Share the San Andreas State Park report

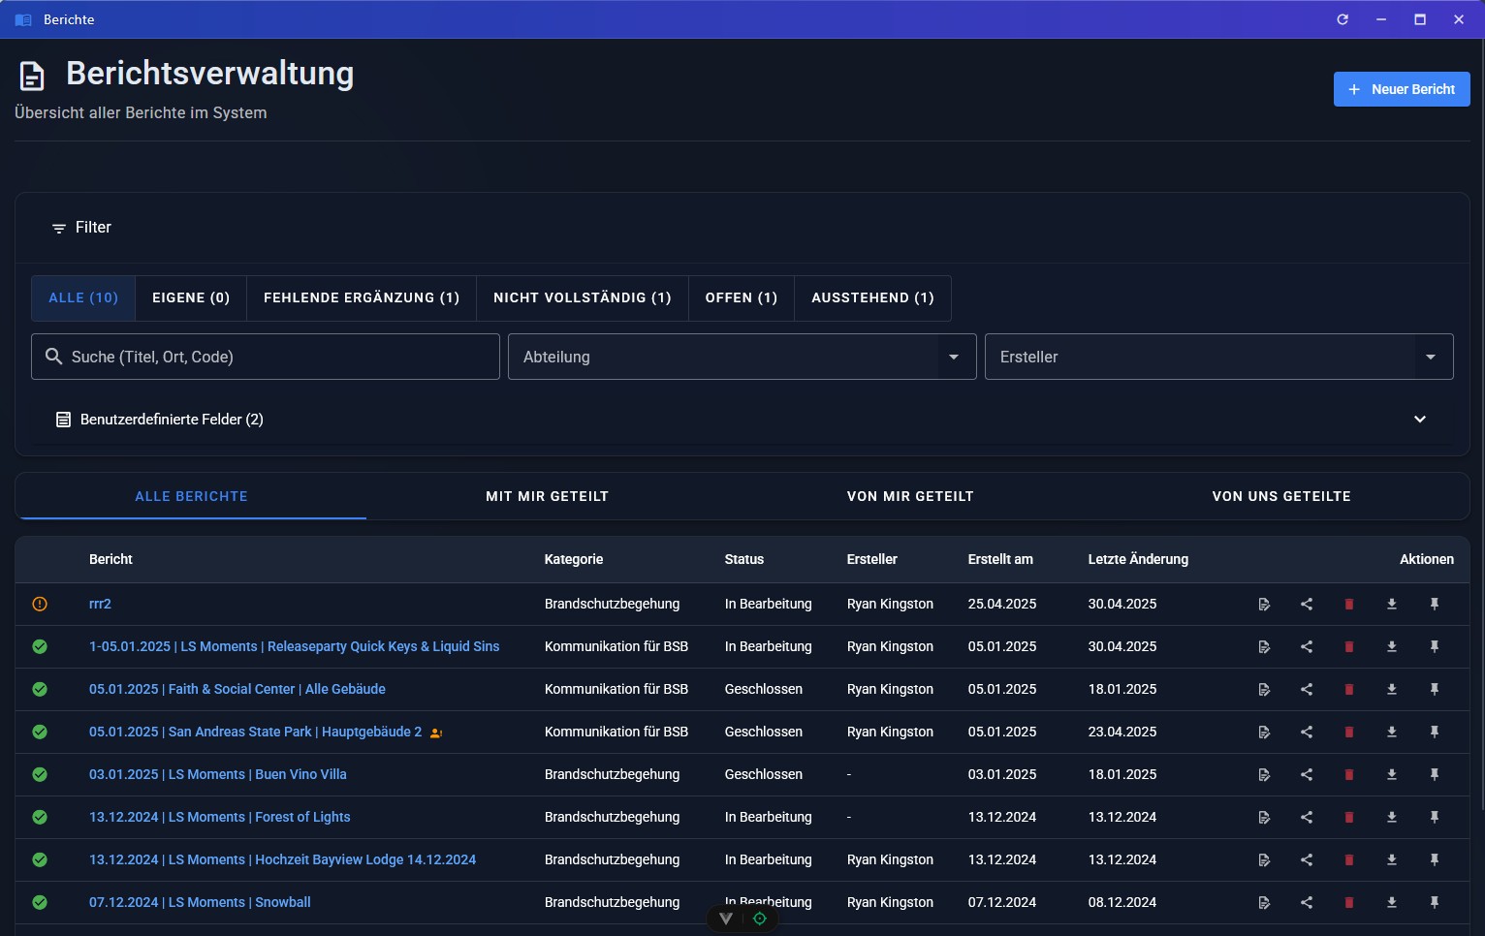1307,732
